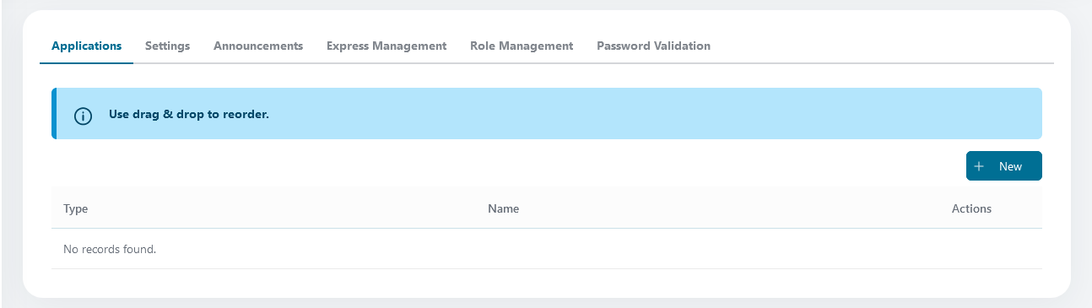Open the Settings tab
Viewport: 1092px width, 308px height.
coord(167,46)
